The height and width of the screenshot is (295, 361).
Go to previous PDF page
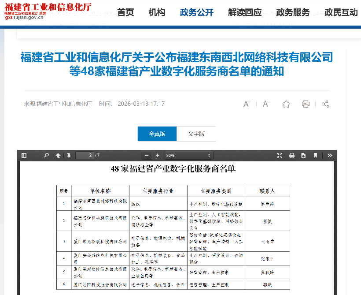pos(58,155)
